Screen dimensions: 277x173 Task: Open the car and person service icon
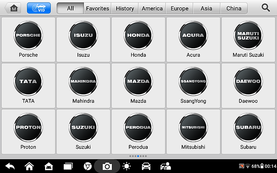pos(165,166)
